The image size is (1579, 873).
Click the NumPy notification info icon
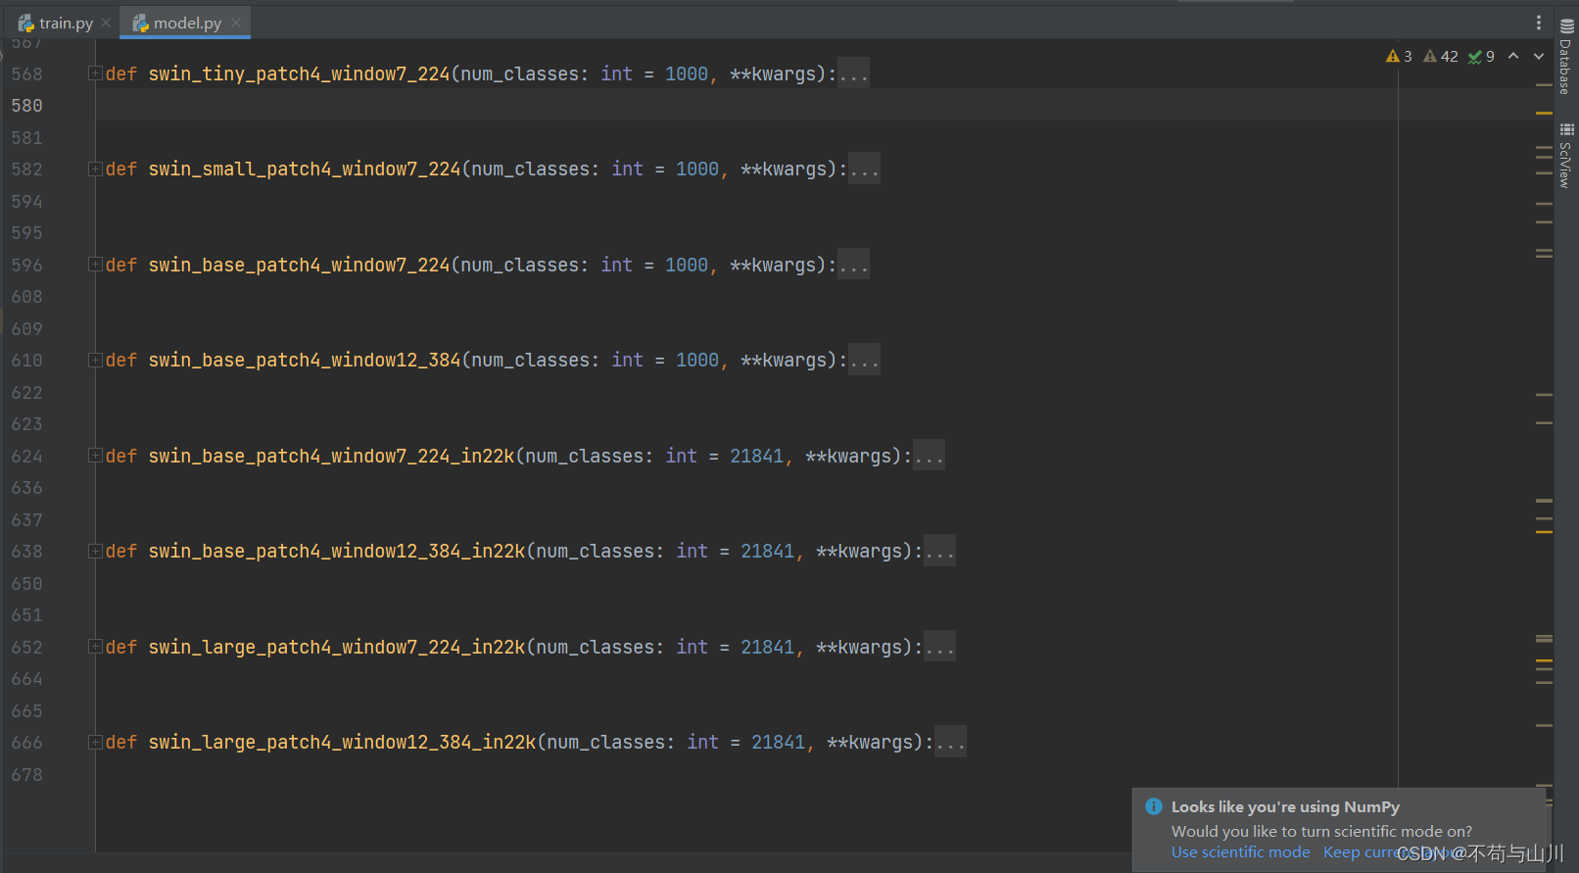[x=1154, y=806]
